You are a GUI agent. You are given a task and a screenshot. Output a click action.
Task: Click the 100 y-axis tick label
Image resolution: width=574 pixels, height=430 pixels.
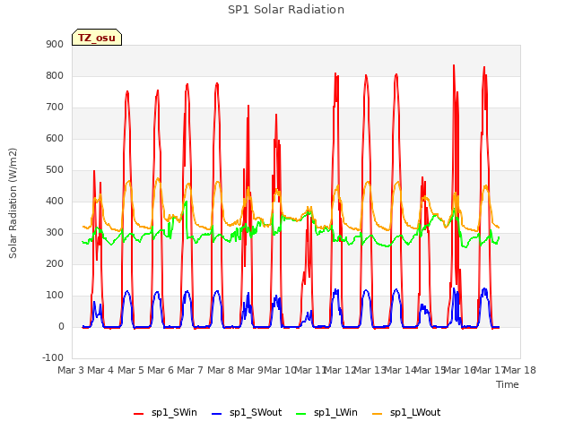click(x=55, y=296)
